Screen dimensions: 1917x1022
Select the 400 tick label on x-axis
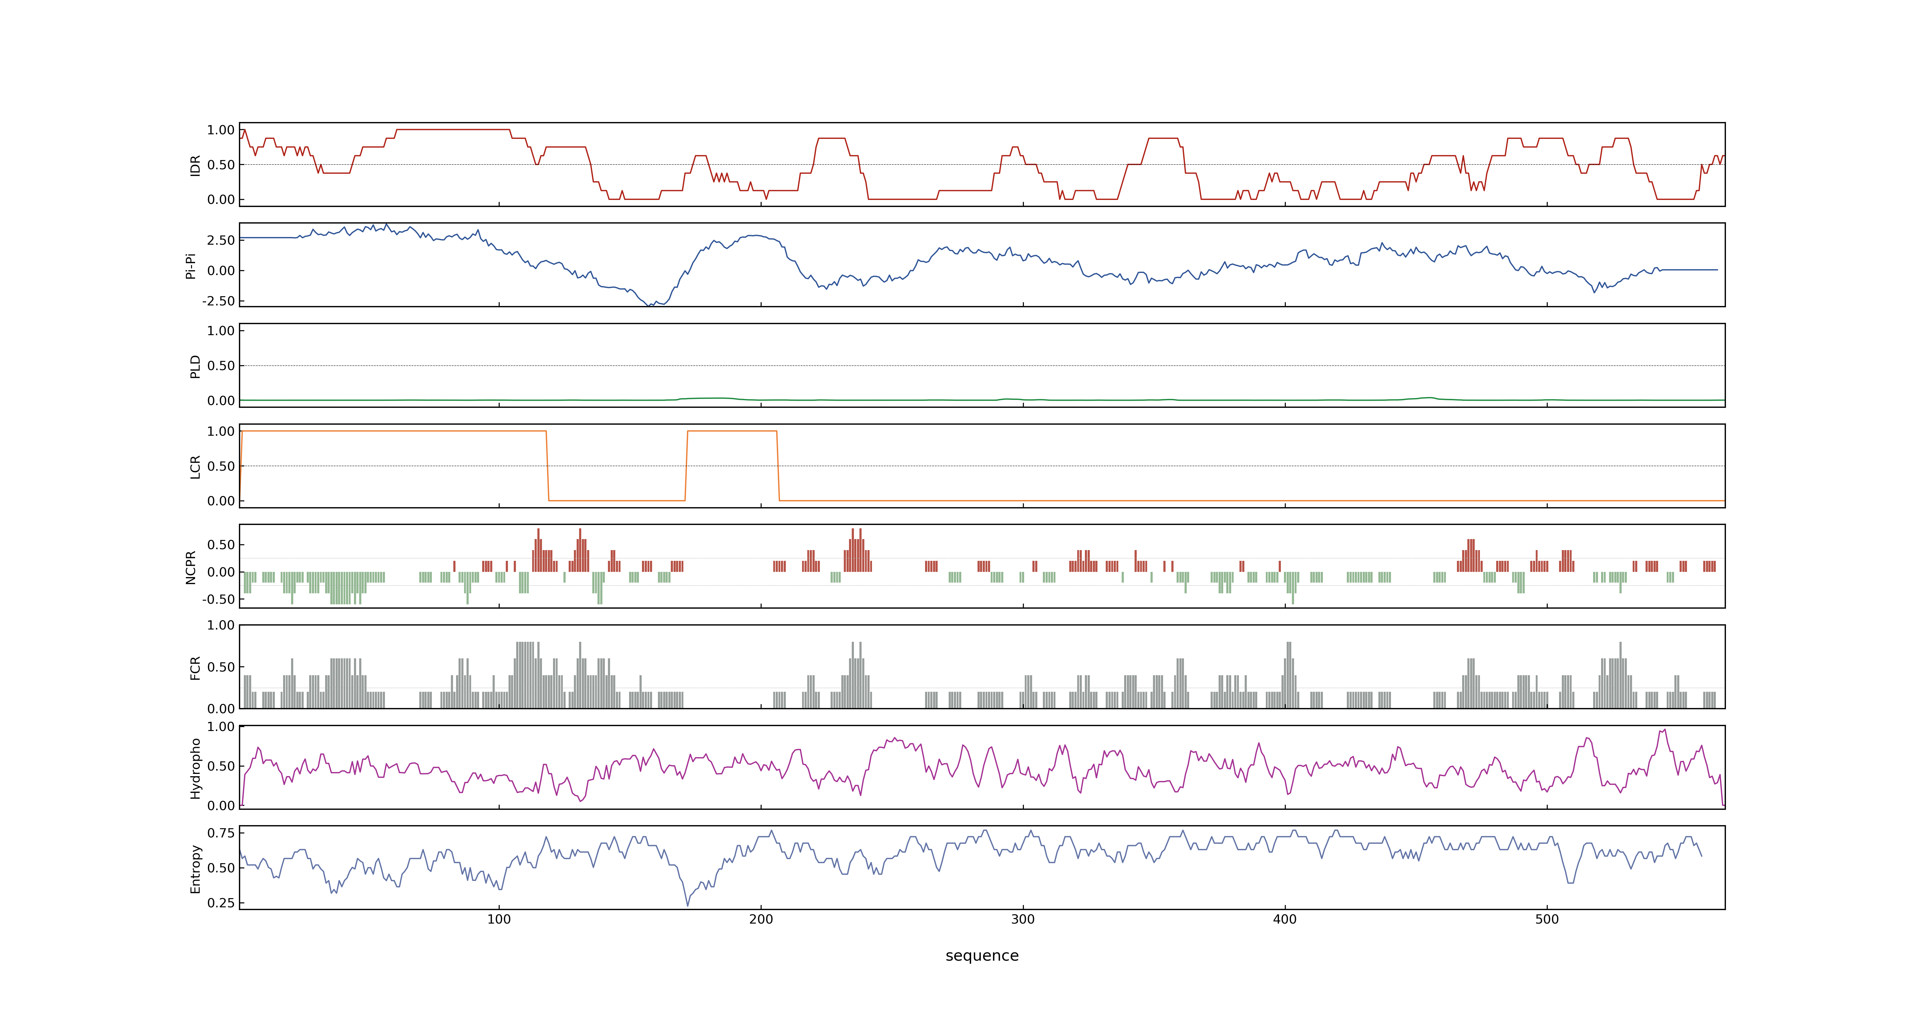click(x=1285, y=919)
